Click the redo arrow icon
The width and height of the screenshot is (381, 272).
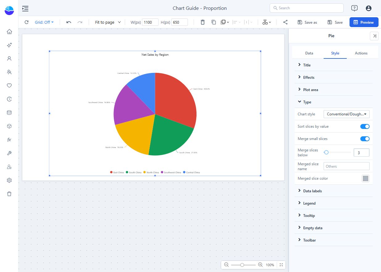click(x=80, y=22)
